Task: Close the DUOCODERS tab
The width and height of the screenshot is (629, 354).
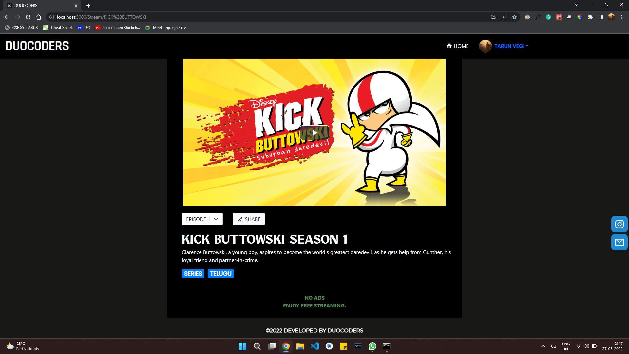Action: click(x=76, y=6)
